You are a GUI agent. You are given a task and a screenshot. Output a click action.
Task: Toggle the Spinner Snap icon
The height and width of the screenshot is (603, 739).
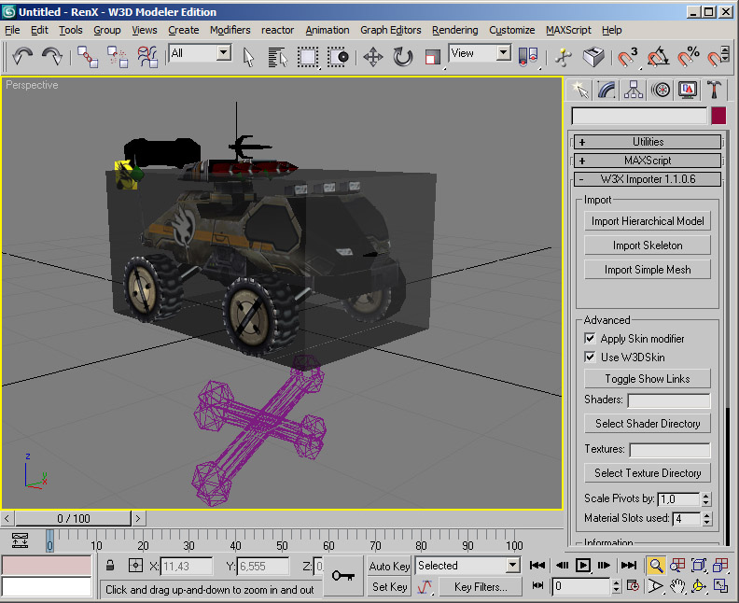718,58
